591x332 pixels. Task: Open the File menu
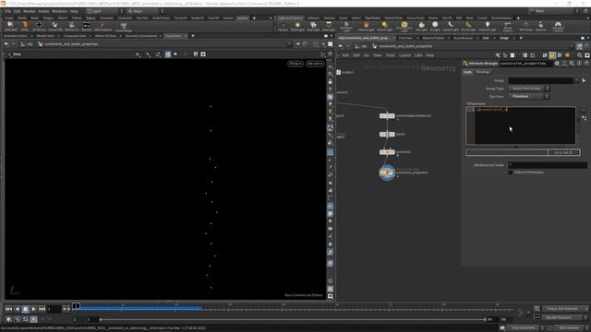tap(7, 11)
